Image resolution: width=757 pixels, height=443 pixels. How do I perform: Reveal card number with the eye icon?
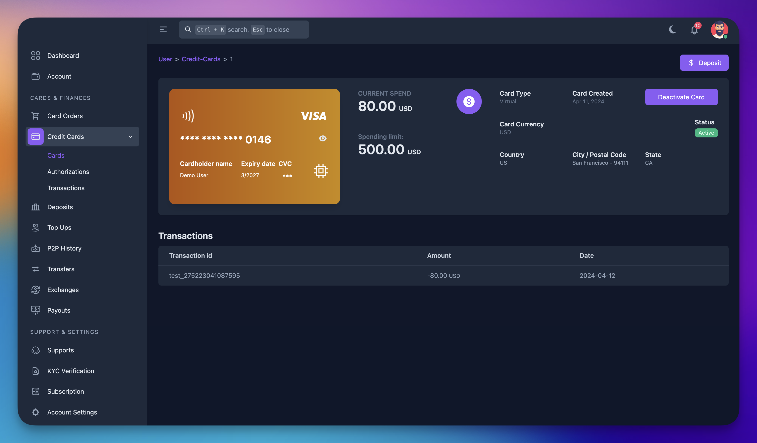coord(323,138)
